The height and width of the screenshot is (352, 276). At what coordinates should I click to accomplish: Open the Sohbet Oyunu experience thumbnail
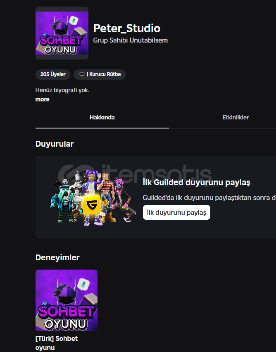click(67, 300)
